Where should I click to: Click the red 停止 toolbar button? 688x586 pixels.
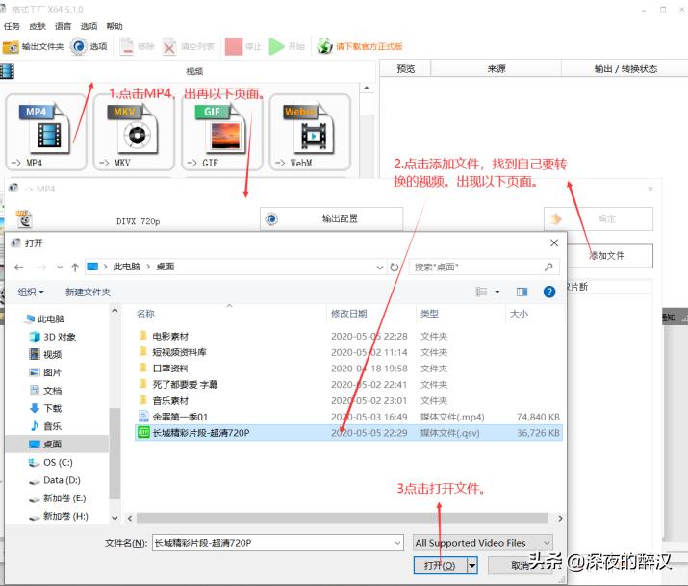pos(234,46)
